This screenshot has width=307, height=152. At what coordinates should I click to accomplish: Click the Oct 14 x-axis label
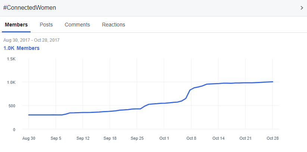(x=218, y=138)
